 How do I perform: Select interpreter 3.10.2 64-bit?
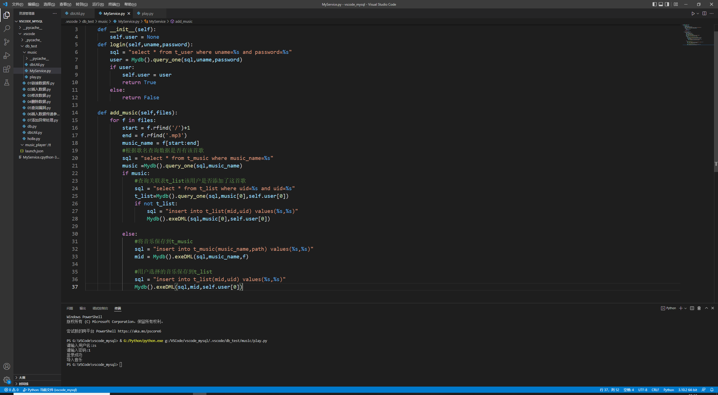687,390
